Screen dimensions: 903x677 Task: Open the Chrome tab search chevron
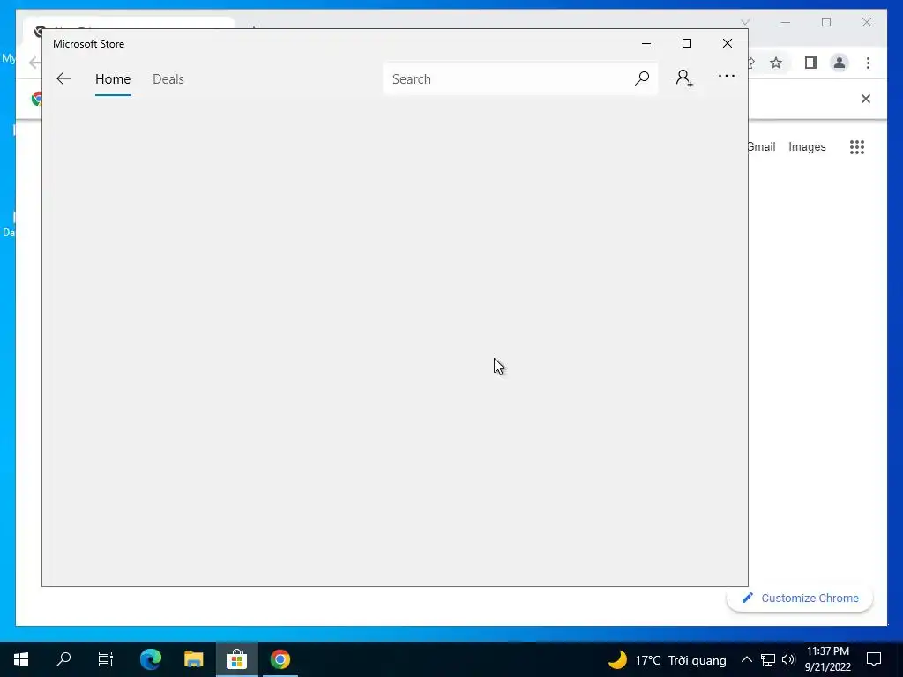pyautogui.click(x=745, y=22)
